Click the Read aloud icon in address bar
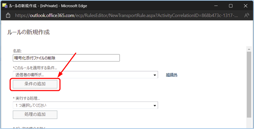The image size is (254, 129). [x=247, y=15]
